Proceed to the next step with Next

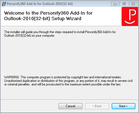coord(124,106)
